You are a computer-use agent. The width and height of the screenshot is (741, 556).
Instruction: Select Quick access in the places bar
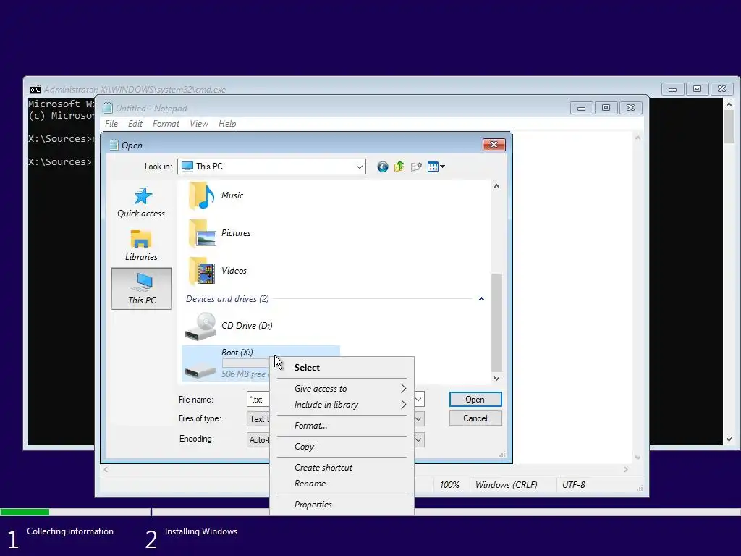click(x=141, y=203)
